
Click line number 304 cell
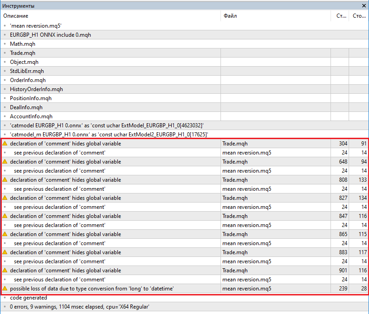[x=340, y=144]
